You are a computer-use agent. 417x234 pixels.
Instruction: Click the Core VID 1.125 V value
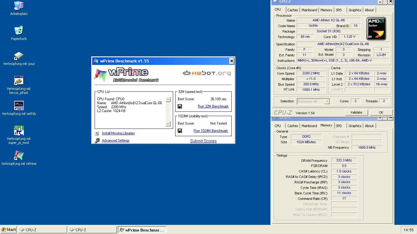[350, 37]
